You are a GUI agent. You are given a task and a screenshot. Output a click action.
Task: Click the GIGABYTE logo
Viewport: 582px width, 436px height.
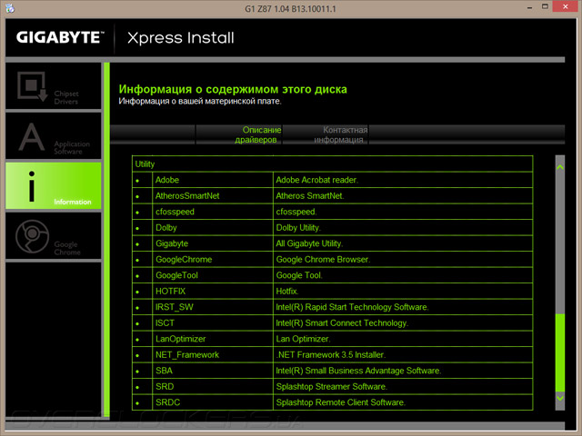[x=60, y=37]
